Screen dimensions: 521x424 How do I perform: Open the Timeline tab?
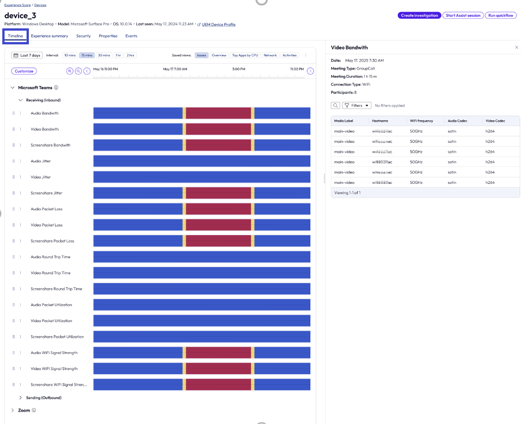15,36
